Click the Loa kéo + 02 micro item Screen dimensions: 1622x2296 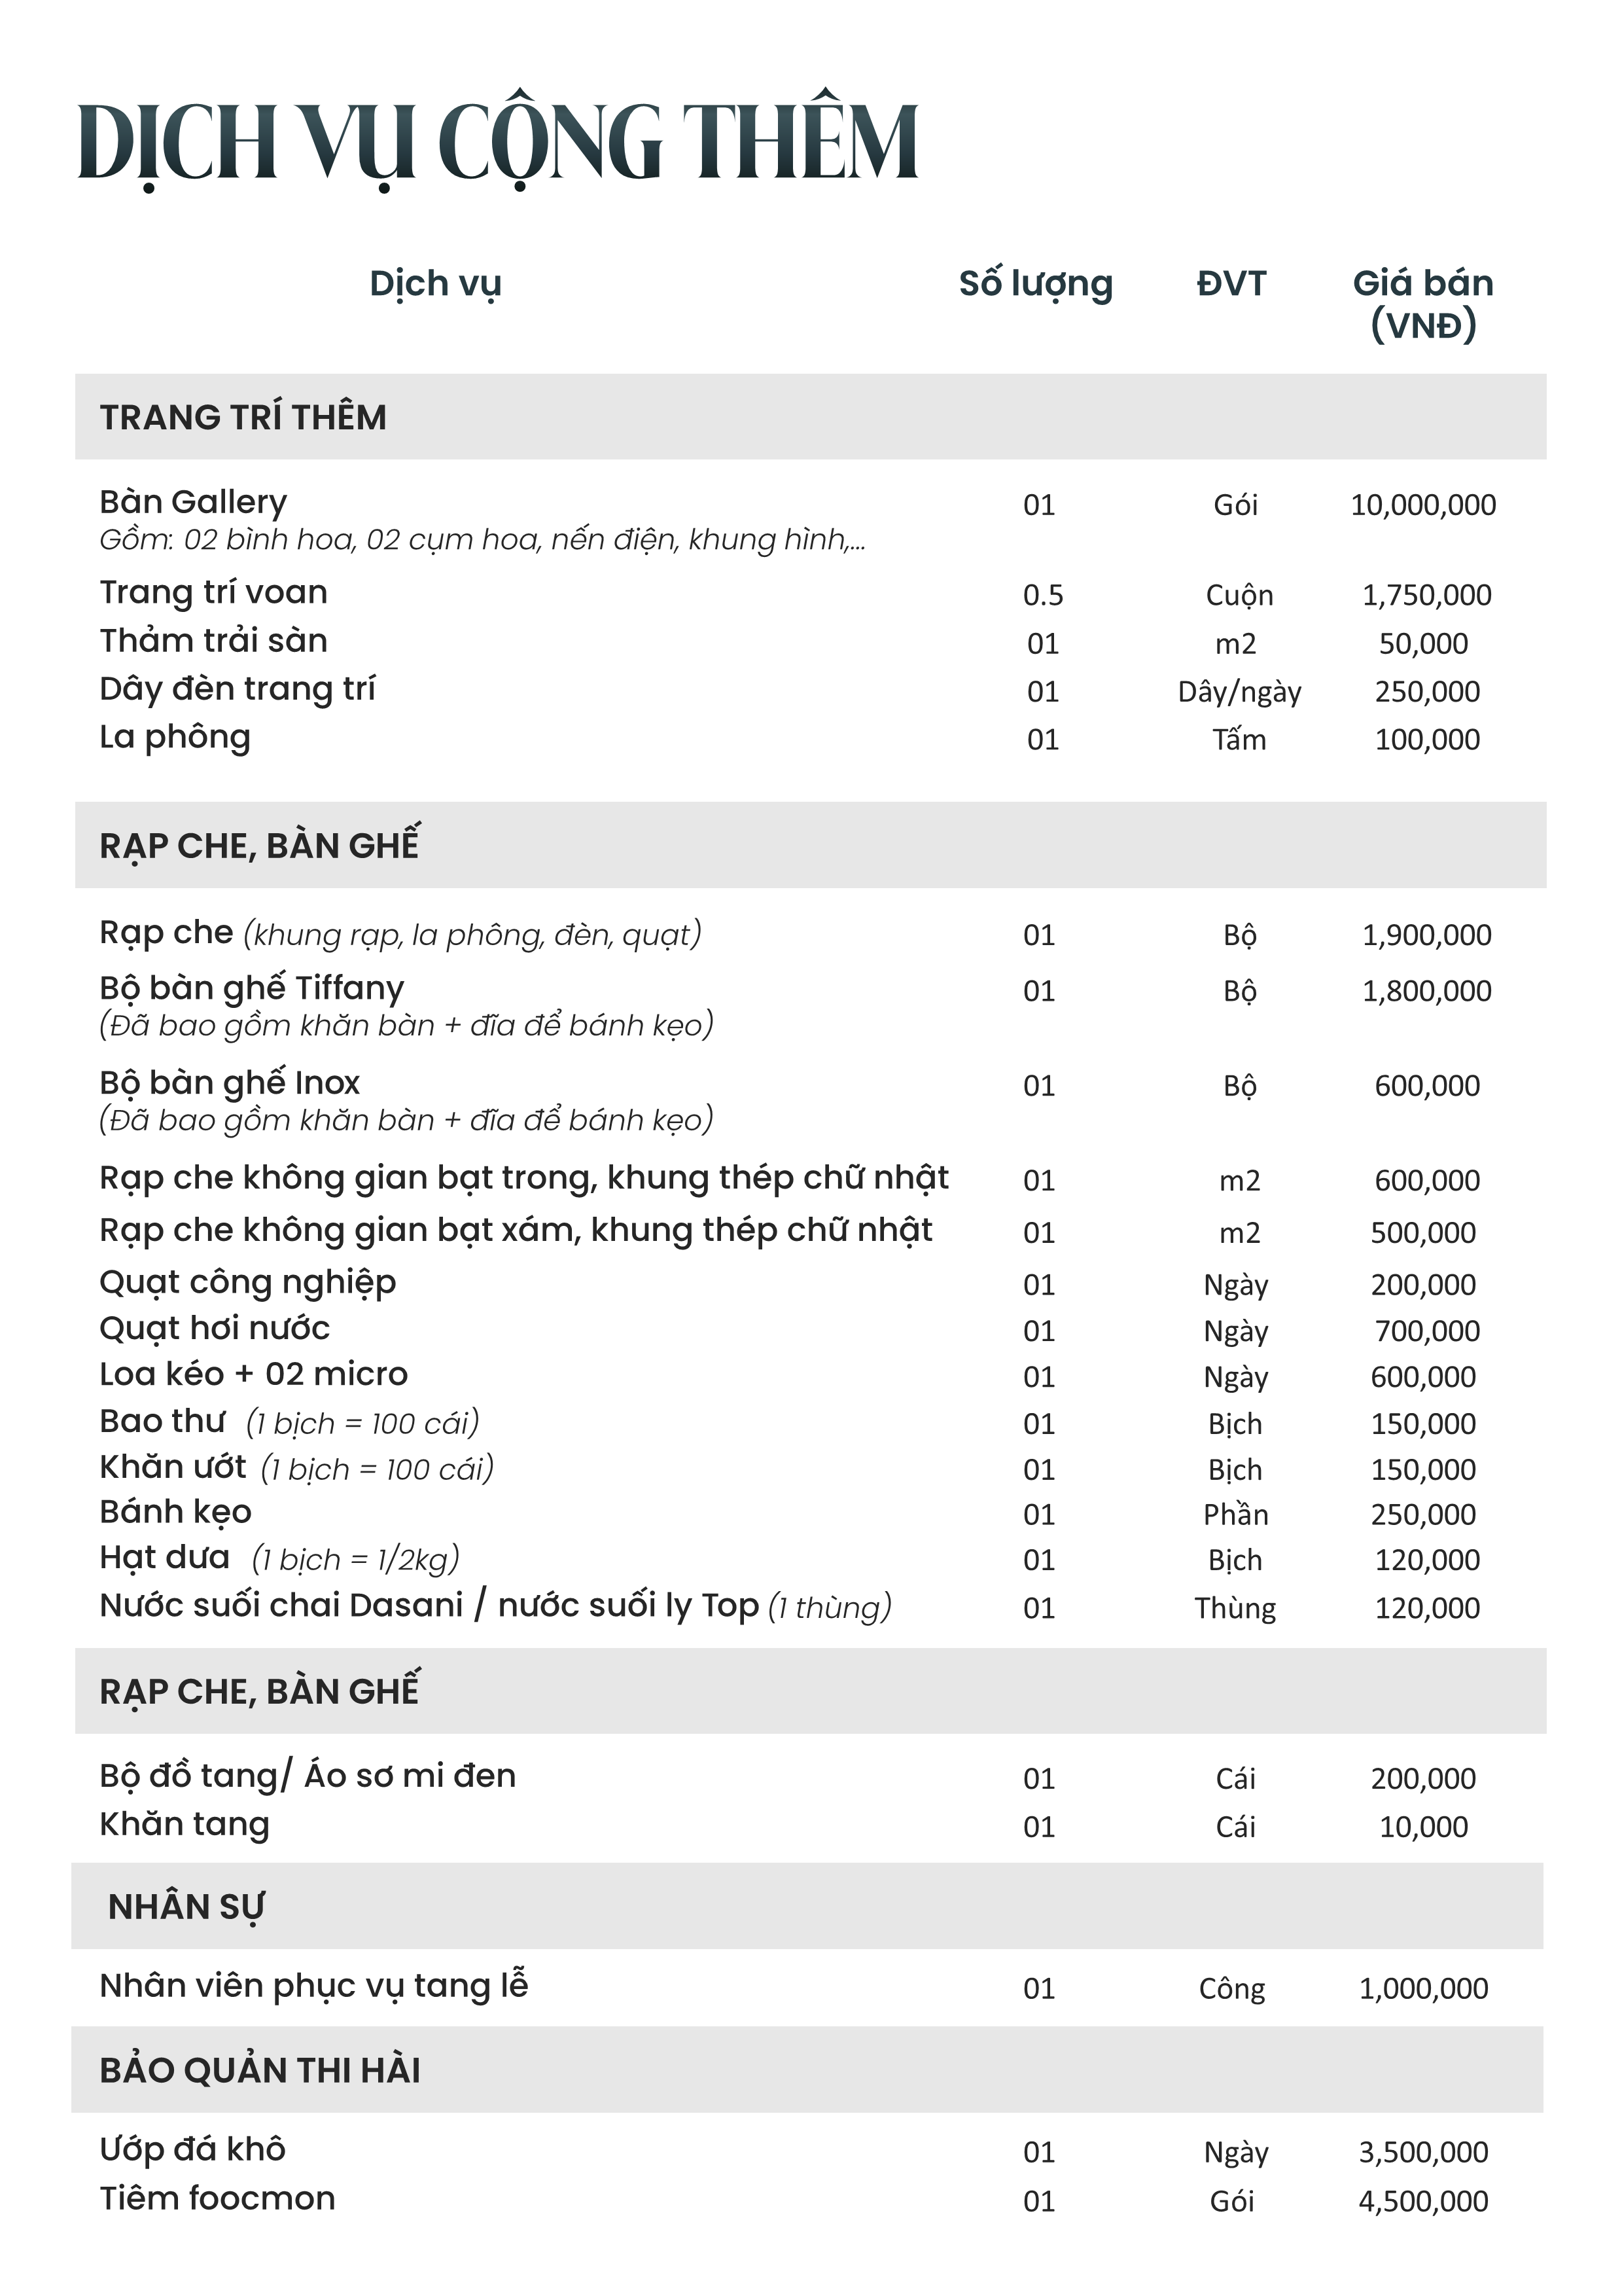254,1374
